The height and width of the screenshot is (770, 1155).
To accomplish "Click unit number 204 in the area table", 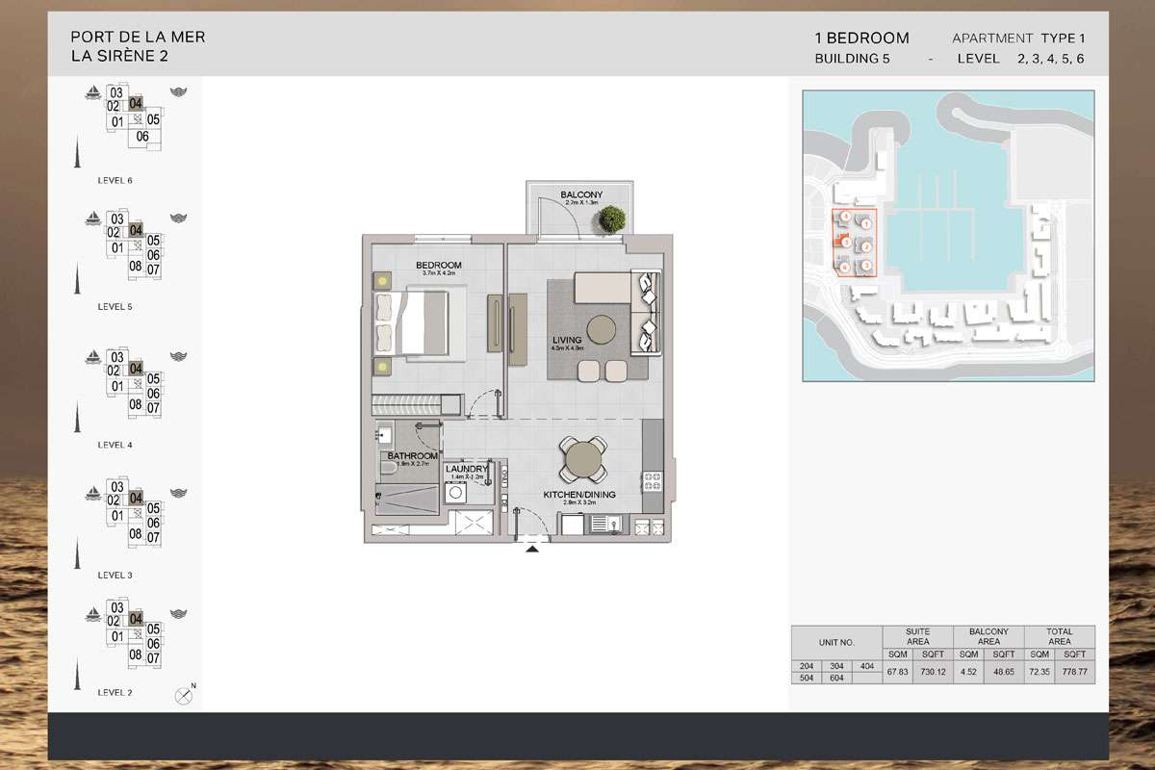I will click(x=807, y=666).
